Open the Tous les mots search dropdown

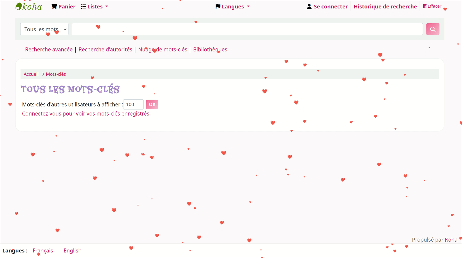pos(44,29)
